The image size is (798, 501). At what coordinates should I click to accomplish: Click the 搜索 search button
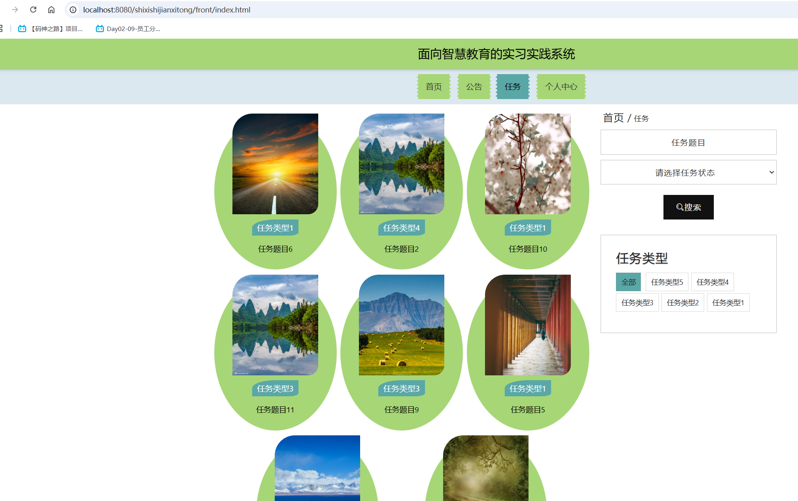coord(688,207)
